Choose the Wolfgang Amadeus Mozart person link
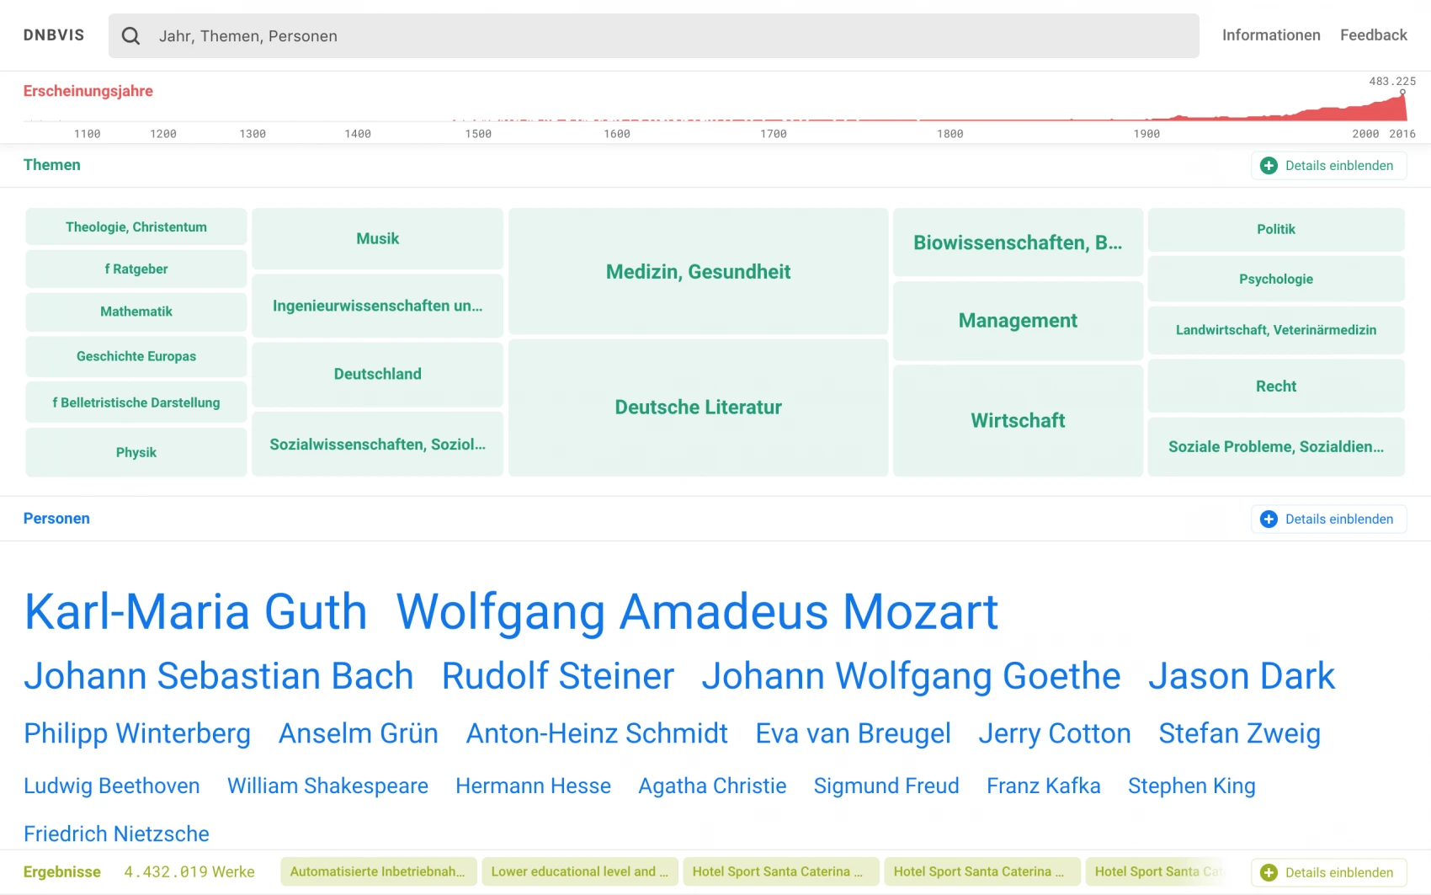This screenshot has width=1431, height=895. click(x=696, y=611)
